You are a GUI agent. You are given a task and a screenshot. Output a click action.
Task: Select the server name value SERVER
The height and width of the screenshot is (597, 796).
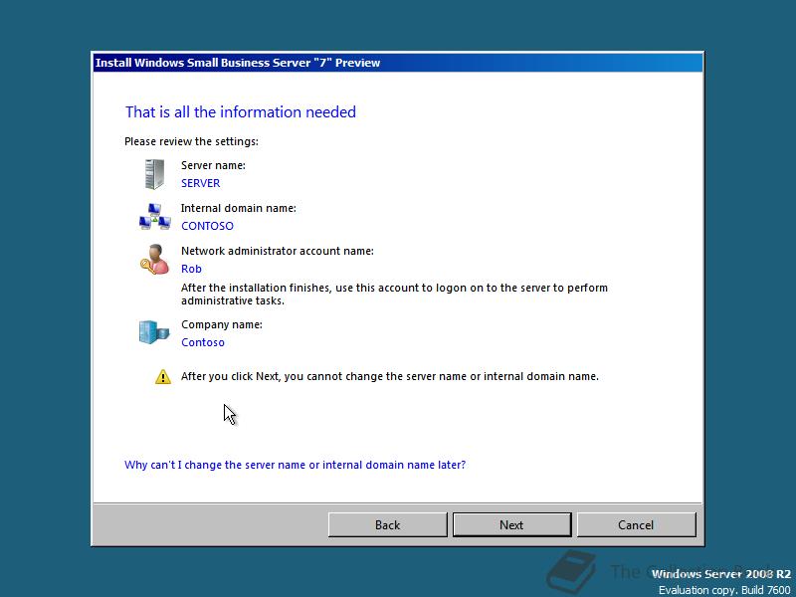coord(201,183)
